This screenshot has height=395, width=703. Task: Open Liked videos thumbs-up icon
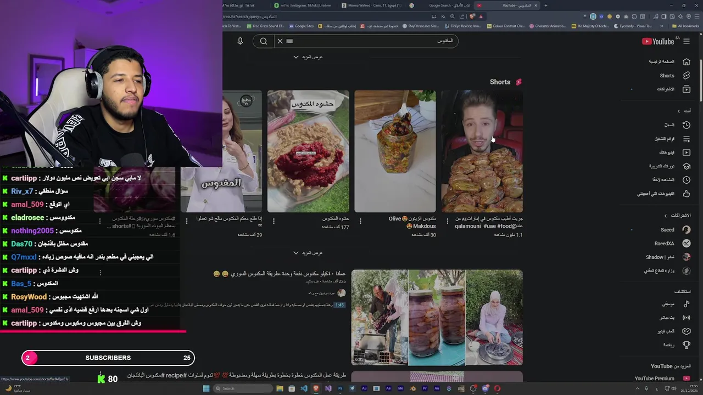[x=687, y=193]
